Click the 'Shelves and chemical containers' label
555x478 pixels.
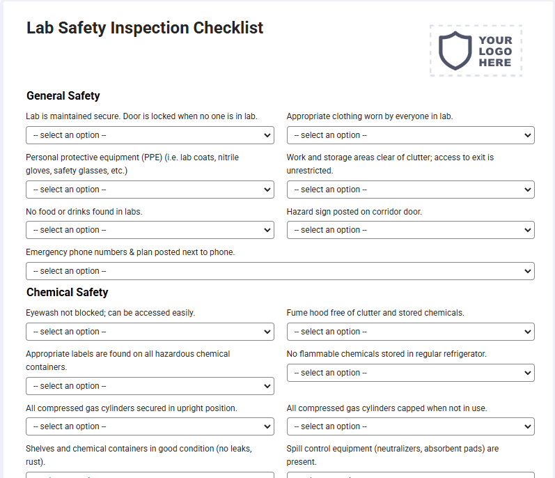click(139, 455)
